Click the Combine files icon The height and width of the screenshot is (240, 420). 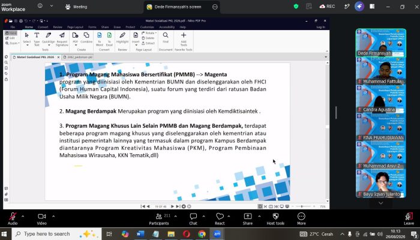click(86, 38)
